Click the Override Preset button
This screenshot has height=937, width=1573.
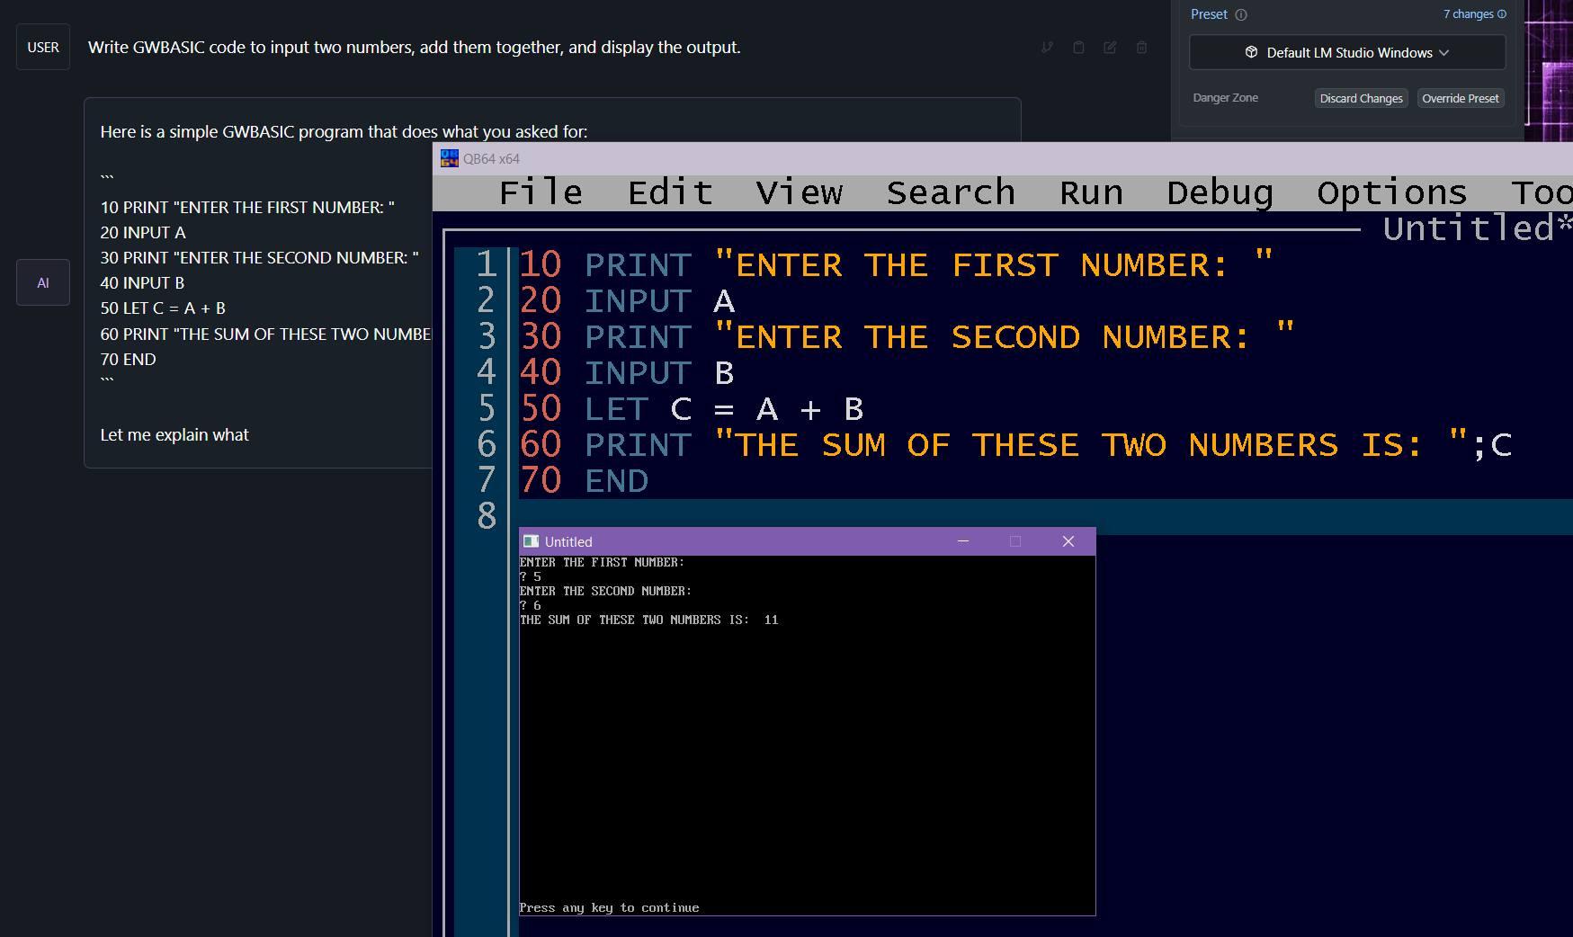click(x=1461, y=98)
